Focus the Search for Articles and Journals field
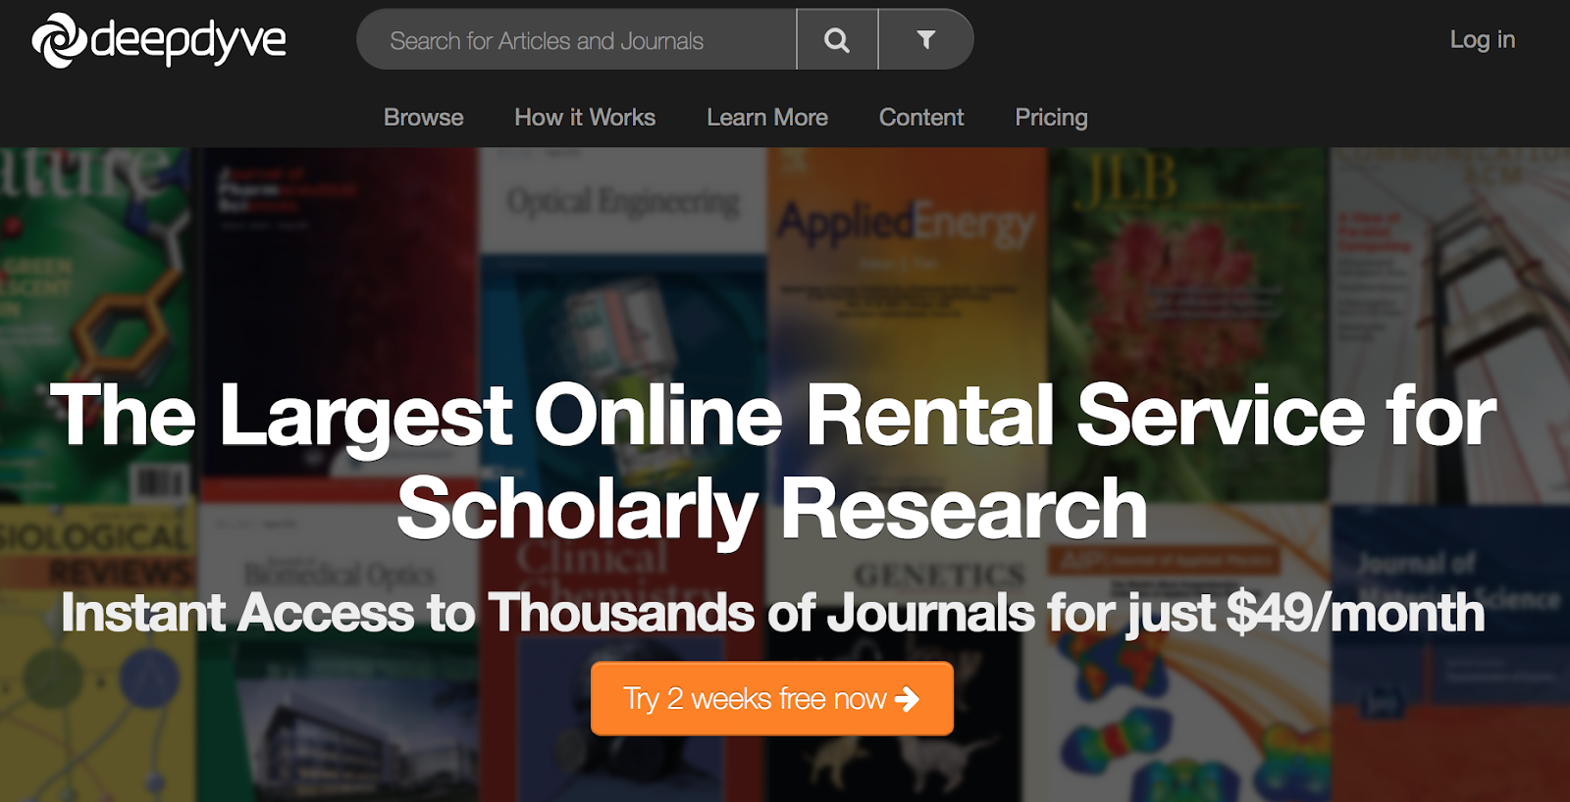This screenshot has width=1570, height=802. (577, 40)
